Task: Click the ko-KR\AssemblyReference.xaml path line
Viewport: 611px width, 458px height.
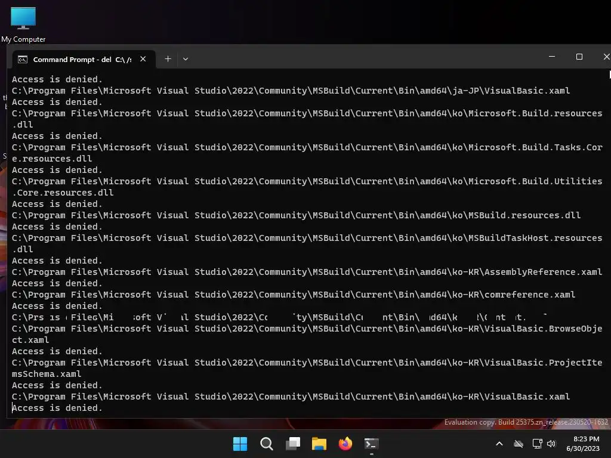Action: coord(307,272)
